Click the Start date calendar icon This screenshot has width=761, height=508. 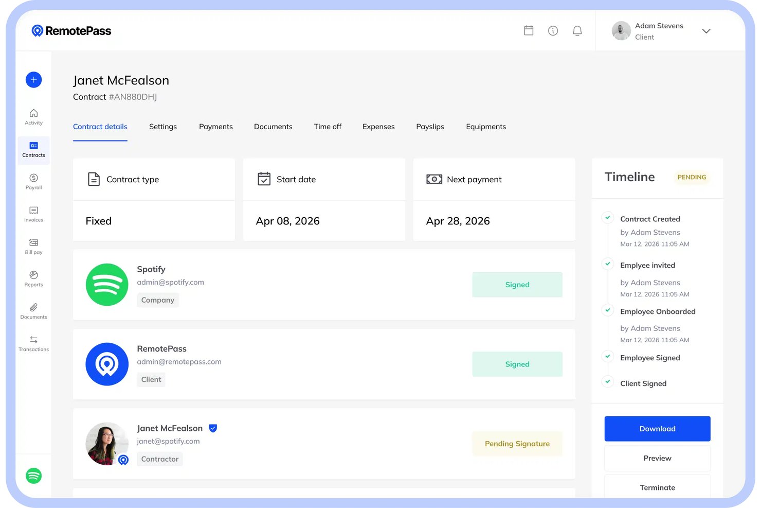(x=264, y=179)
